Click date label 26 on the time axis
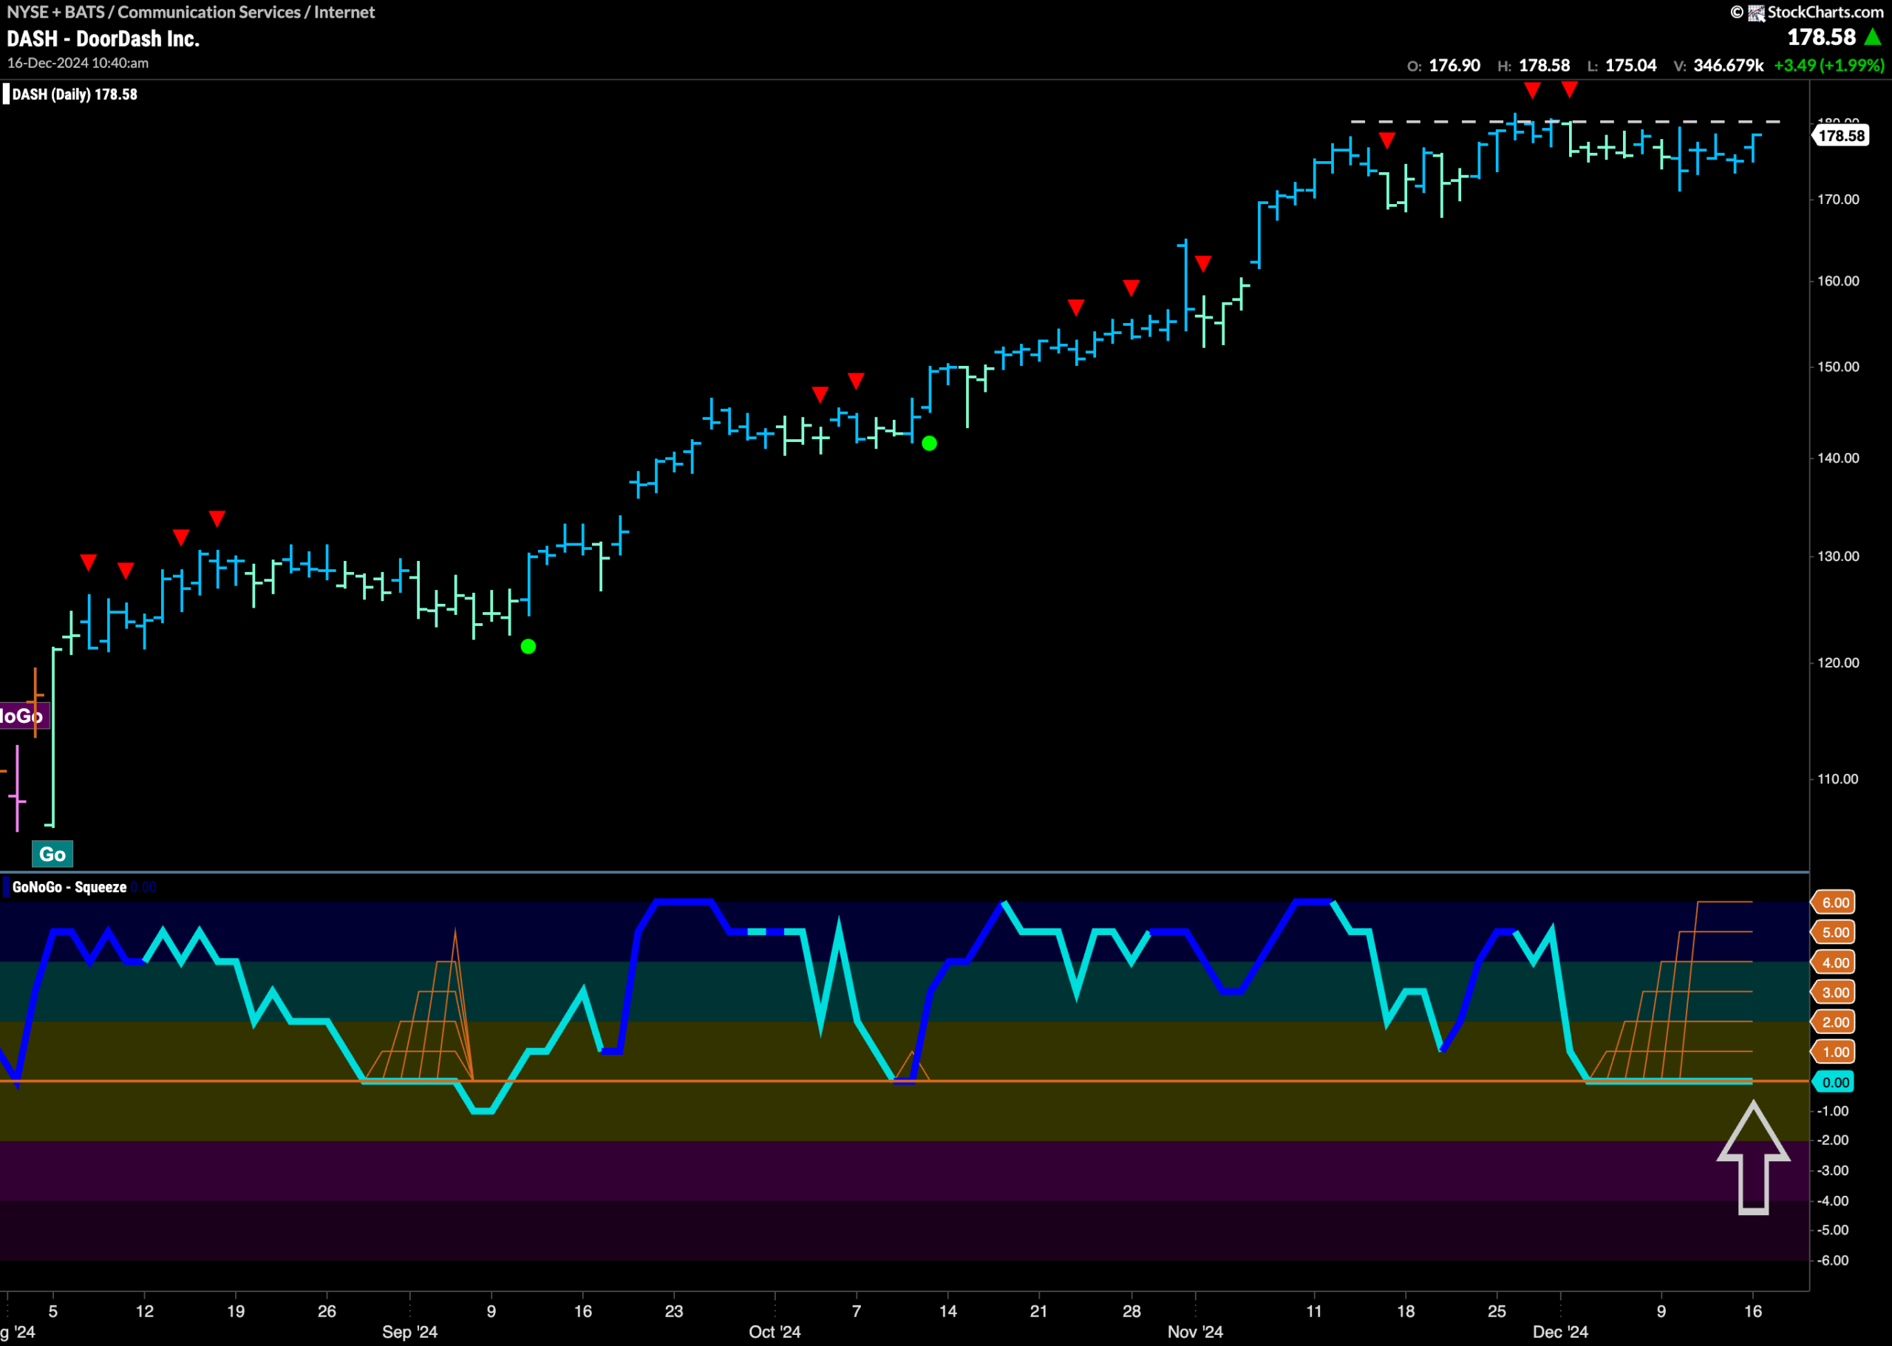 (327, 1311)
